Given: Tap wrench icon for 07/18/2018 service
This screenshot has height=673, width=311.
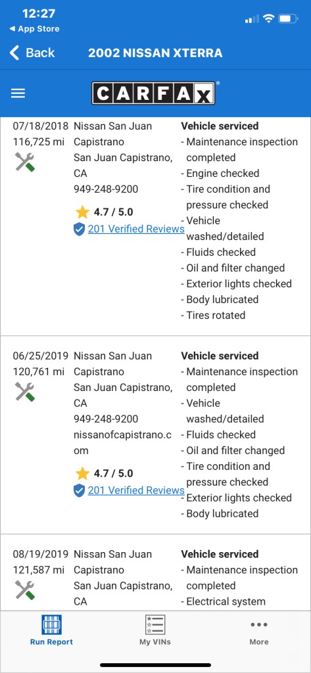Looking at the screenshot, I should click(x=25, y=162).
